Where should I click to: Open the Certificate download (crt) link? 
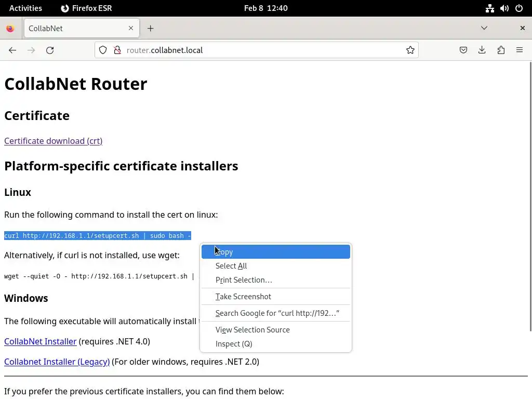coord(54,141)
